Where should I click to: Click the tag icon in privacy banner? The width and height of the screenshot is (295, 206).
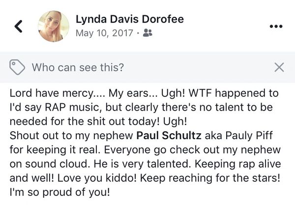(17, 67)
